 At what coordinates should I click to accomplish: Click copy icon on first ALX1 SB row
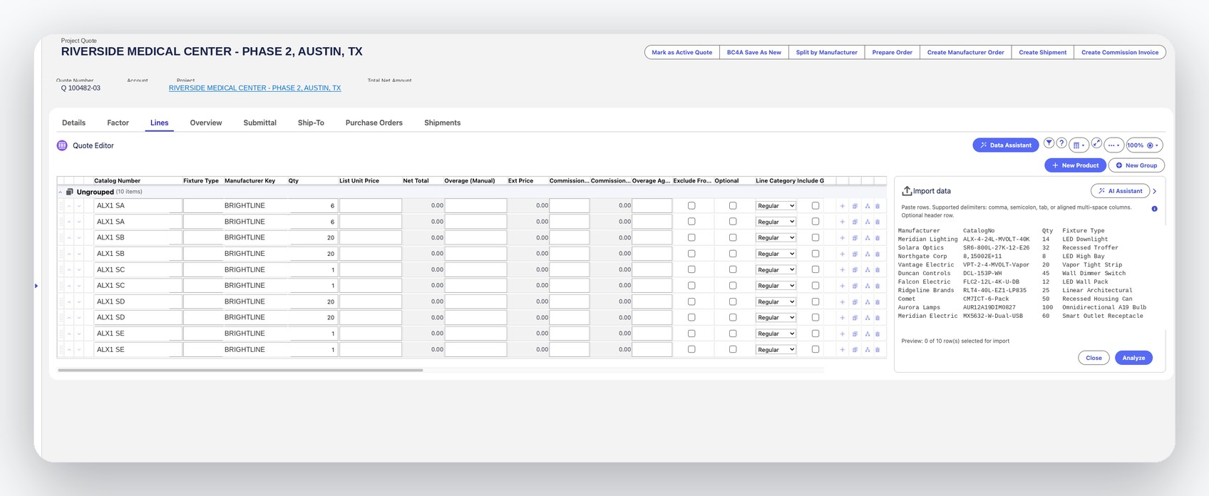[855, 238]
